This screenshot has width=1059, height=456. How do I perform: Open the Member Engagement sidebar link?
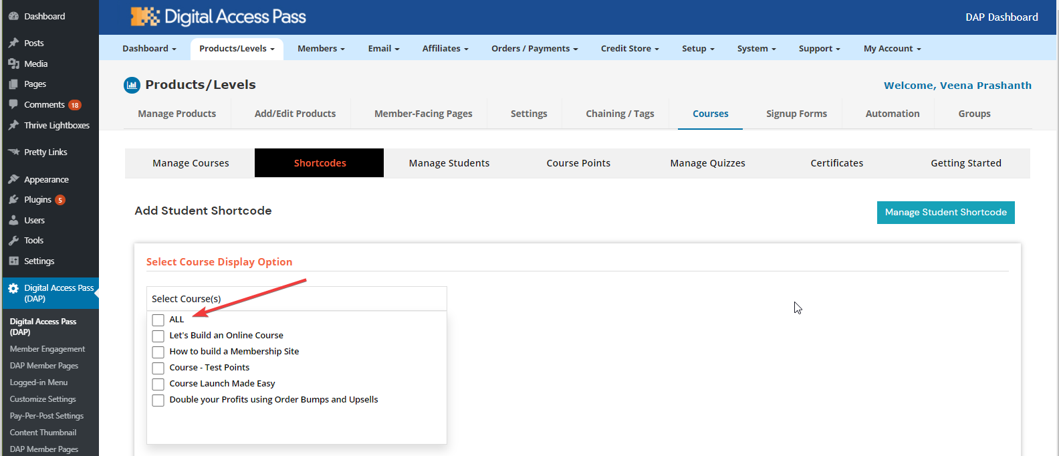[x=47, y=349]
